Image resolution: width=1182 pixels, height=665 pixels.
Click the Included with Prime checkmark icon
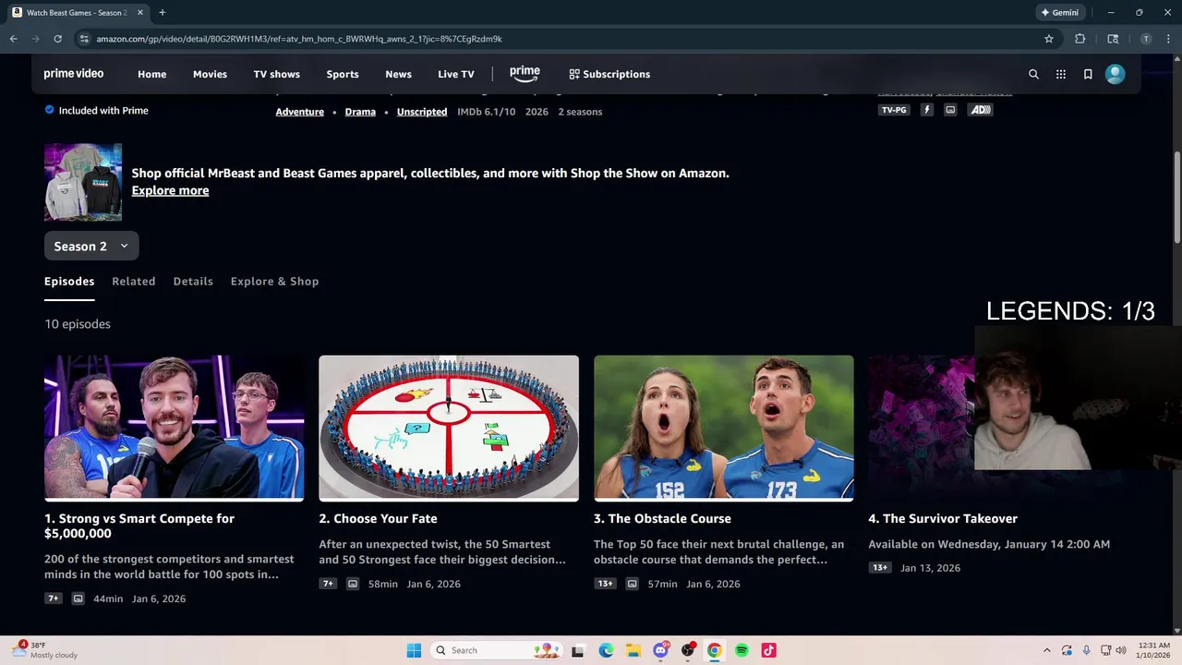click(x=50, y=110)
